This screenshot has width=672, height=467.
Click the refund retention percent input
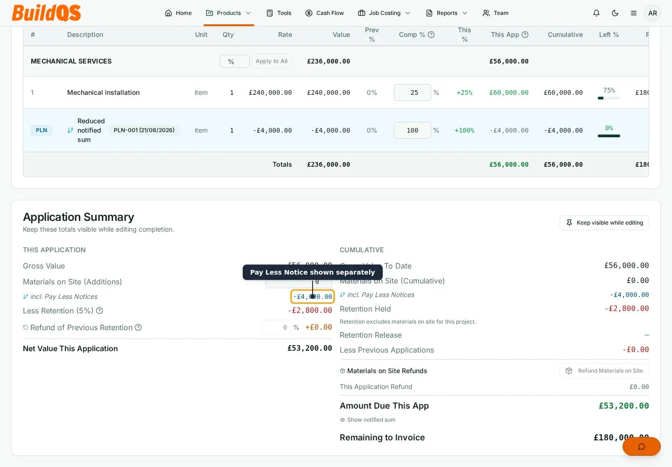276,327
